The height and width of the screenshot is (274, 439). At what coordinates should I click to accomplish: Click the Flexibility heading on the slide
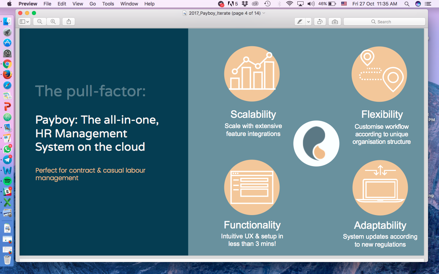click(382, 114)
